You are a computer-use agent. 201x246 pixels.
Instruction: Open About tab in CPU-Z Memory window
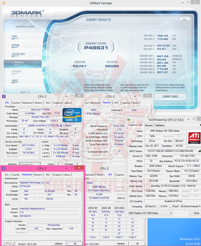136,103
